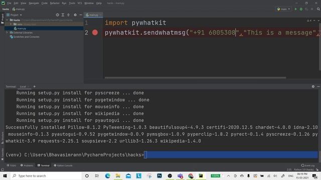Open the Problems tool window tab
This screenshot has height=180, width=321.
(x=27, y=165)
